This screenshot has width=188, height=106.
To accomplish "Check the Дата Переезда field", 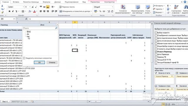I will click(156, 54).
